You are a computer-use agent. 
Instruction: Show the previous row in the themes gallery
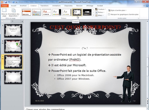click(93, 9)
